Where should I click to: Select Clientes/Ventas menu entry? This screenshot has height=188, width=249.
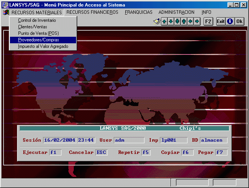(43, 27)
